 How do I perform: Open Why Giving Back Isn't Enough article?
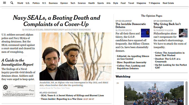(167, 25)
